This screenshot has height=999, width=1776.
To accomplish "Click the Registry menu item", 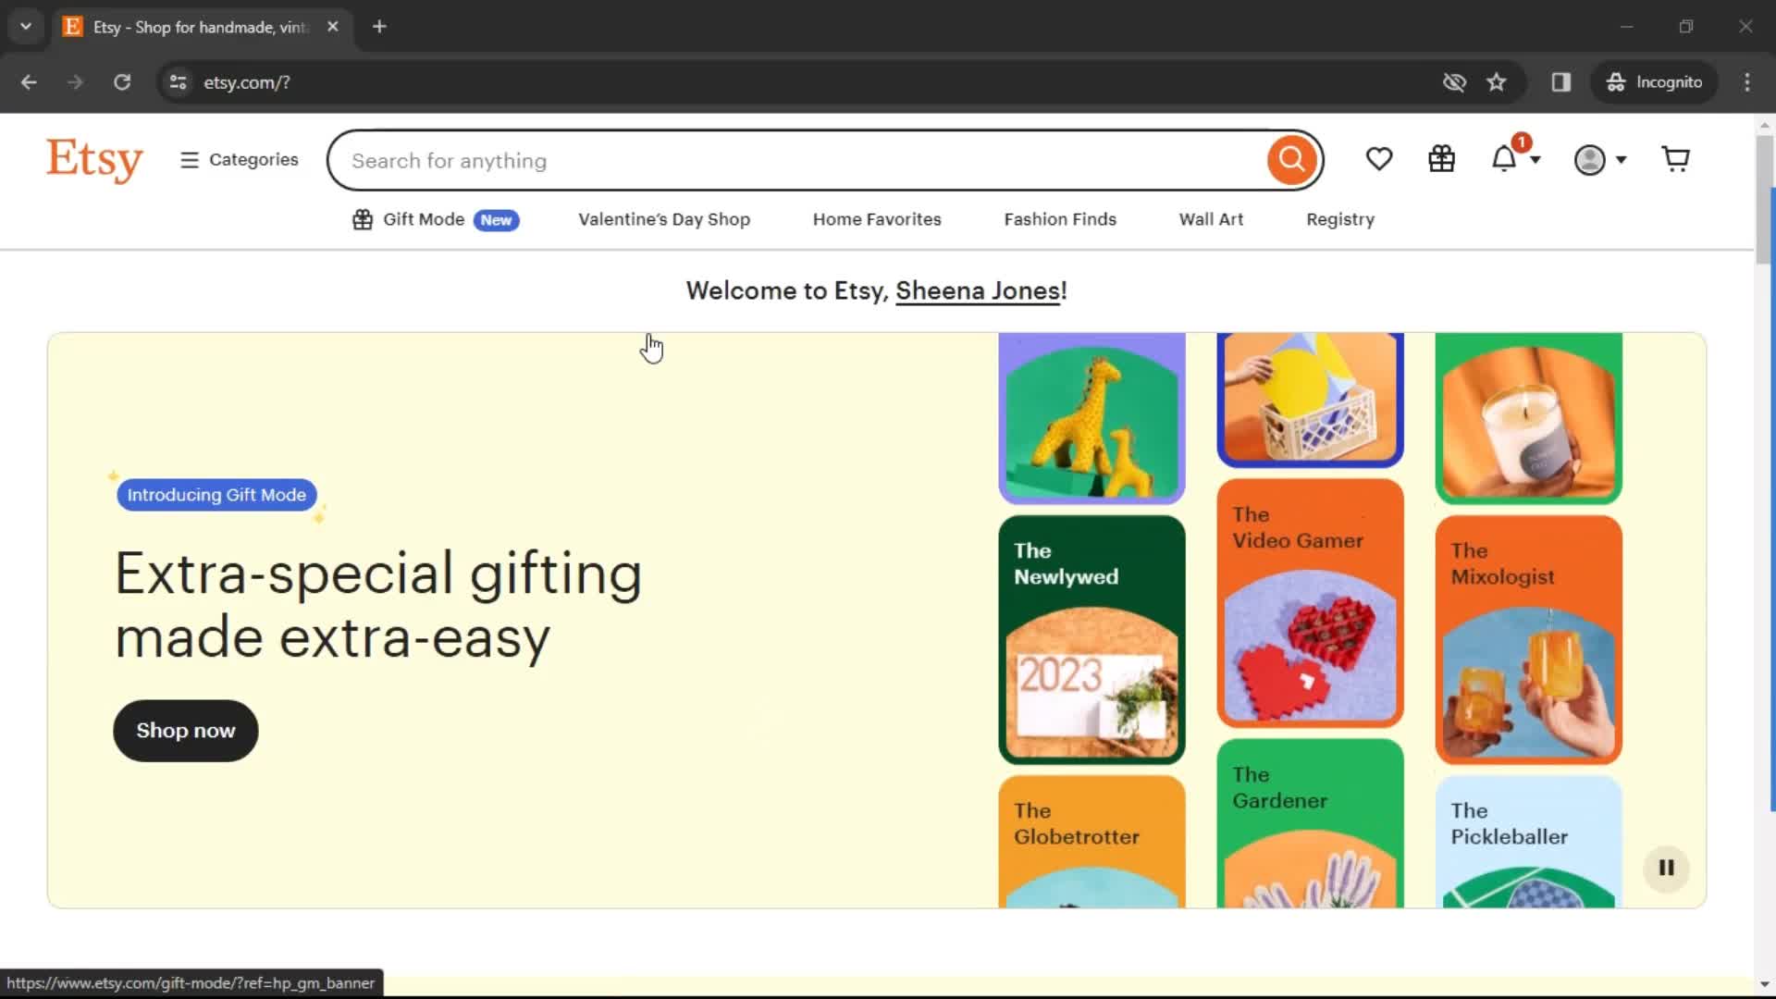I will 1339,218.
